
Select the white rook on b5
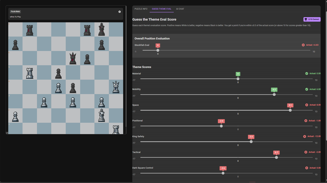point(29,73)
